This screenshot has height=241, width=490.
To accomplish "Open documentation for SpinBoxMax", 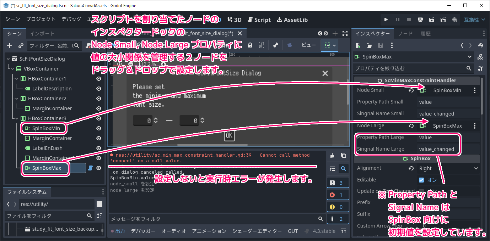I will [x=480, y=57].
